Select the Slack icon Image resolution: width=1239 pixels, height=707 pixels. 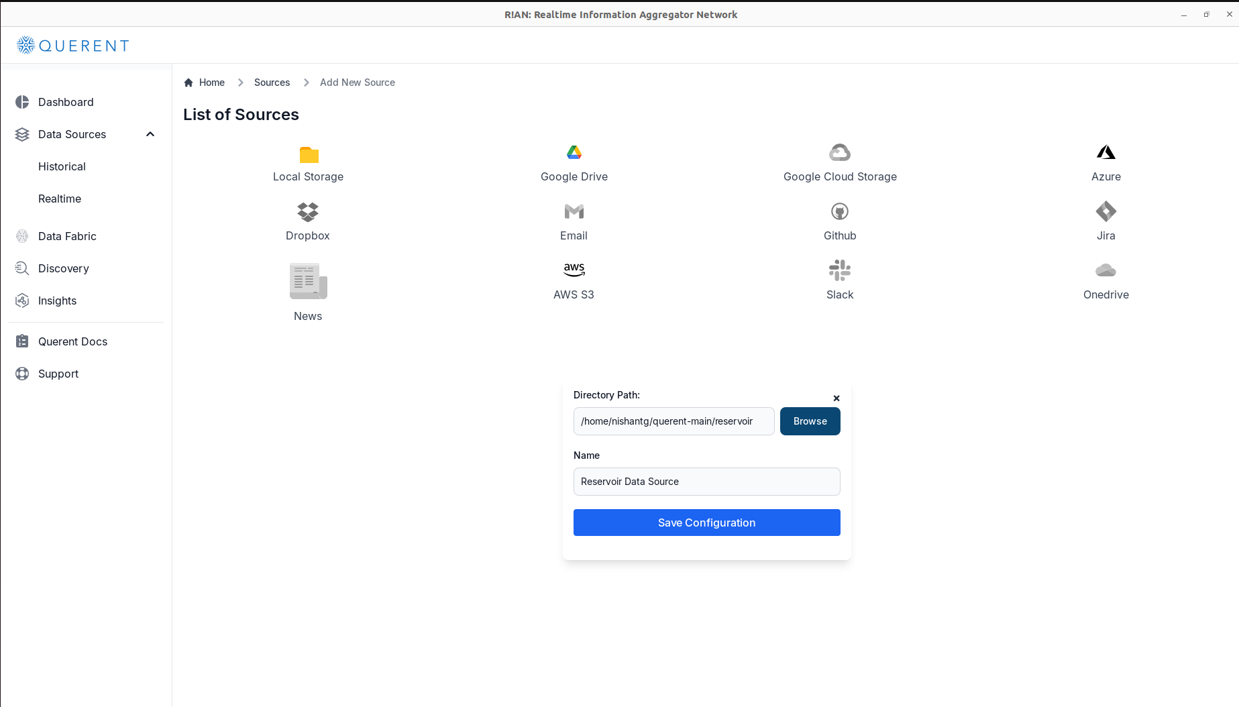tap(840, 270)
